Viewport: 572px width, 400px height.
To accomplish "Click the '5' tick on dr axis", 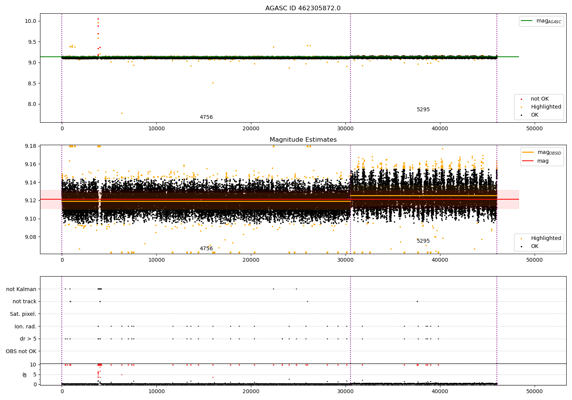I will (35, 375).
